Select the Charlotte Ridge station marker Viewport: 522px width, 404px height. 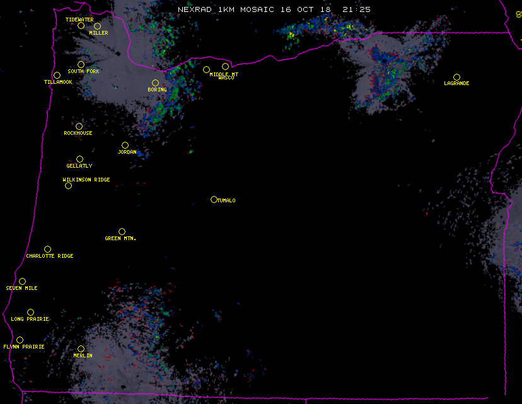(47, 249)
